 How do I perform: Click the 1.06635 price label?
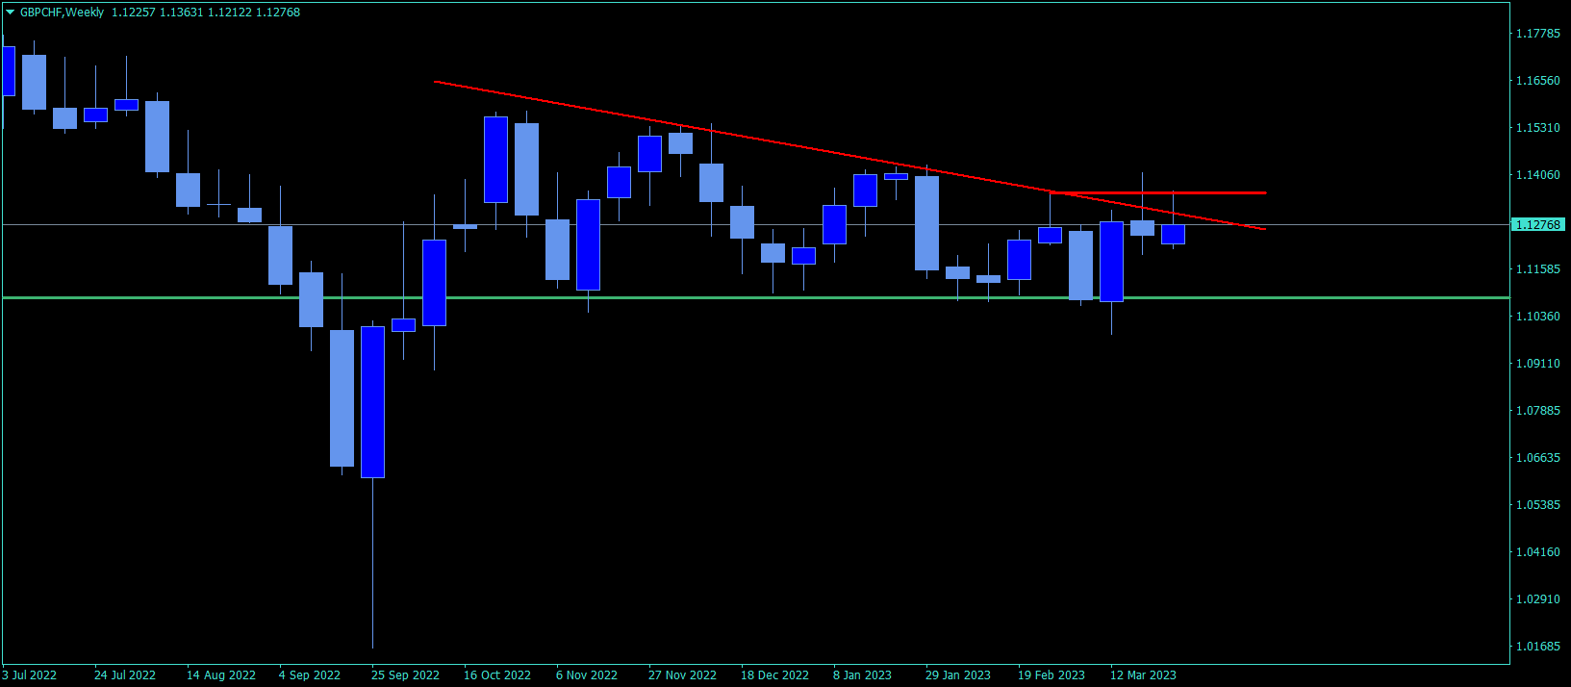[x=1538, y=458]
